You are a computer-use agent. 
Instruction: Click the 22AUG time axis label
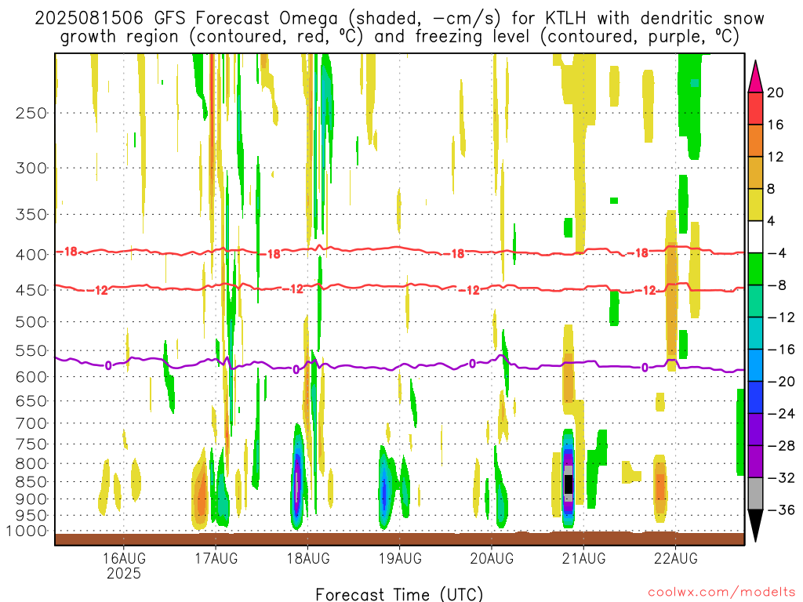pyautogui.click(x=675, y=558)
